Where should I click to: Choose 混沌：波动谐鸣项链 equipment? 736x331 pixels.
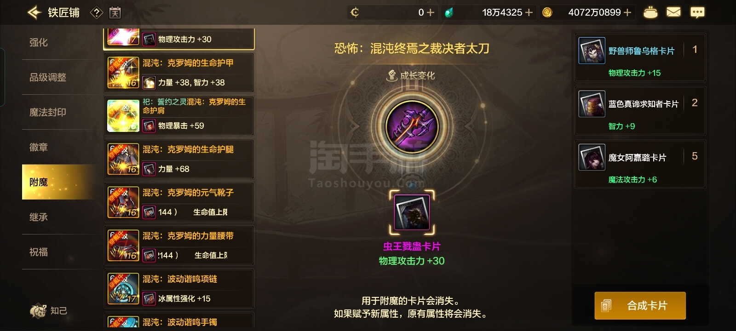click(x=179, y=289)
